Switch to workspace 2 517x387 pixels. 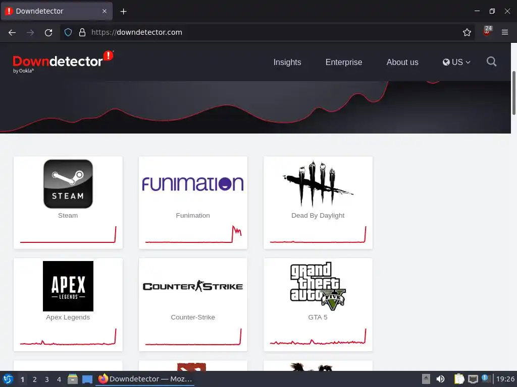point(35,379)
